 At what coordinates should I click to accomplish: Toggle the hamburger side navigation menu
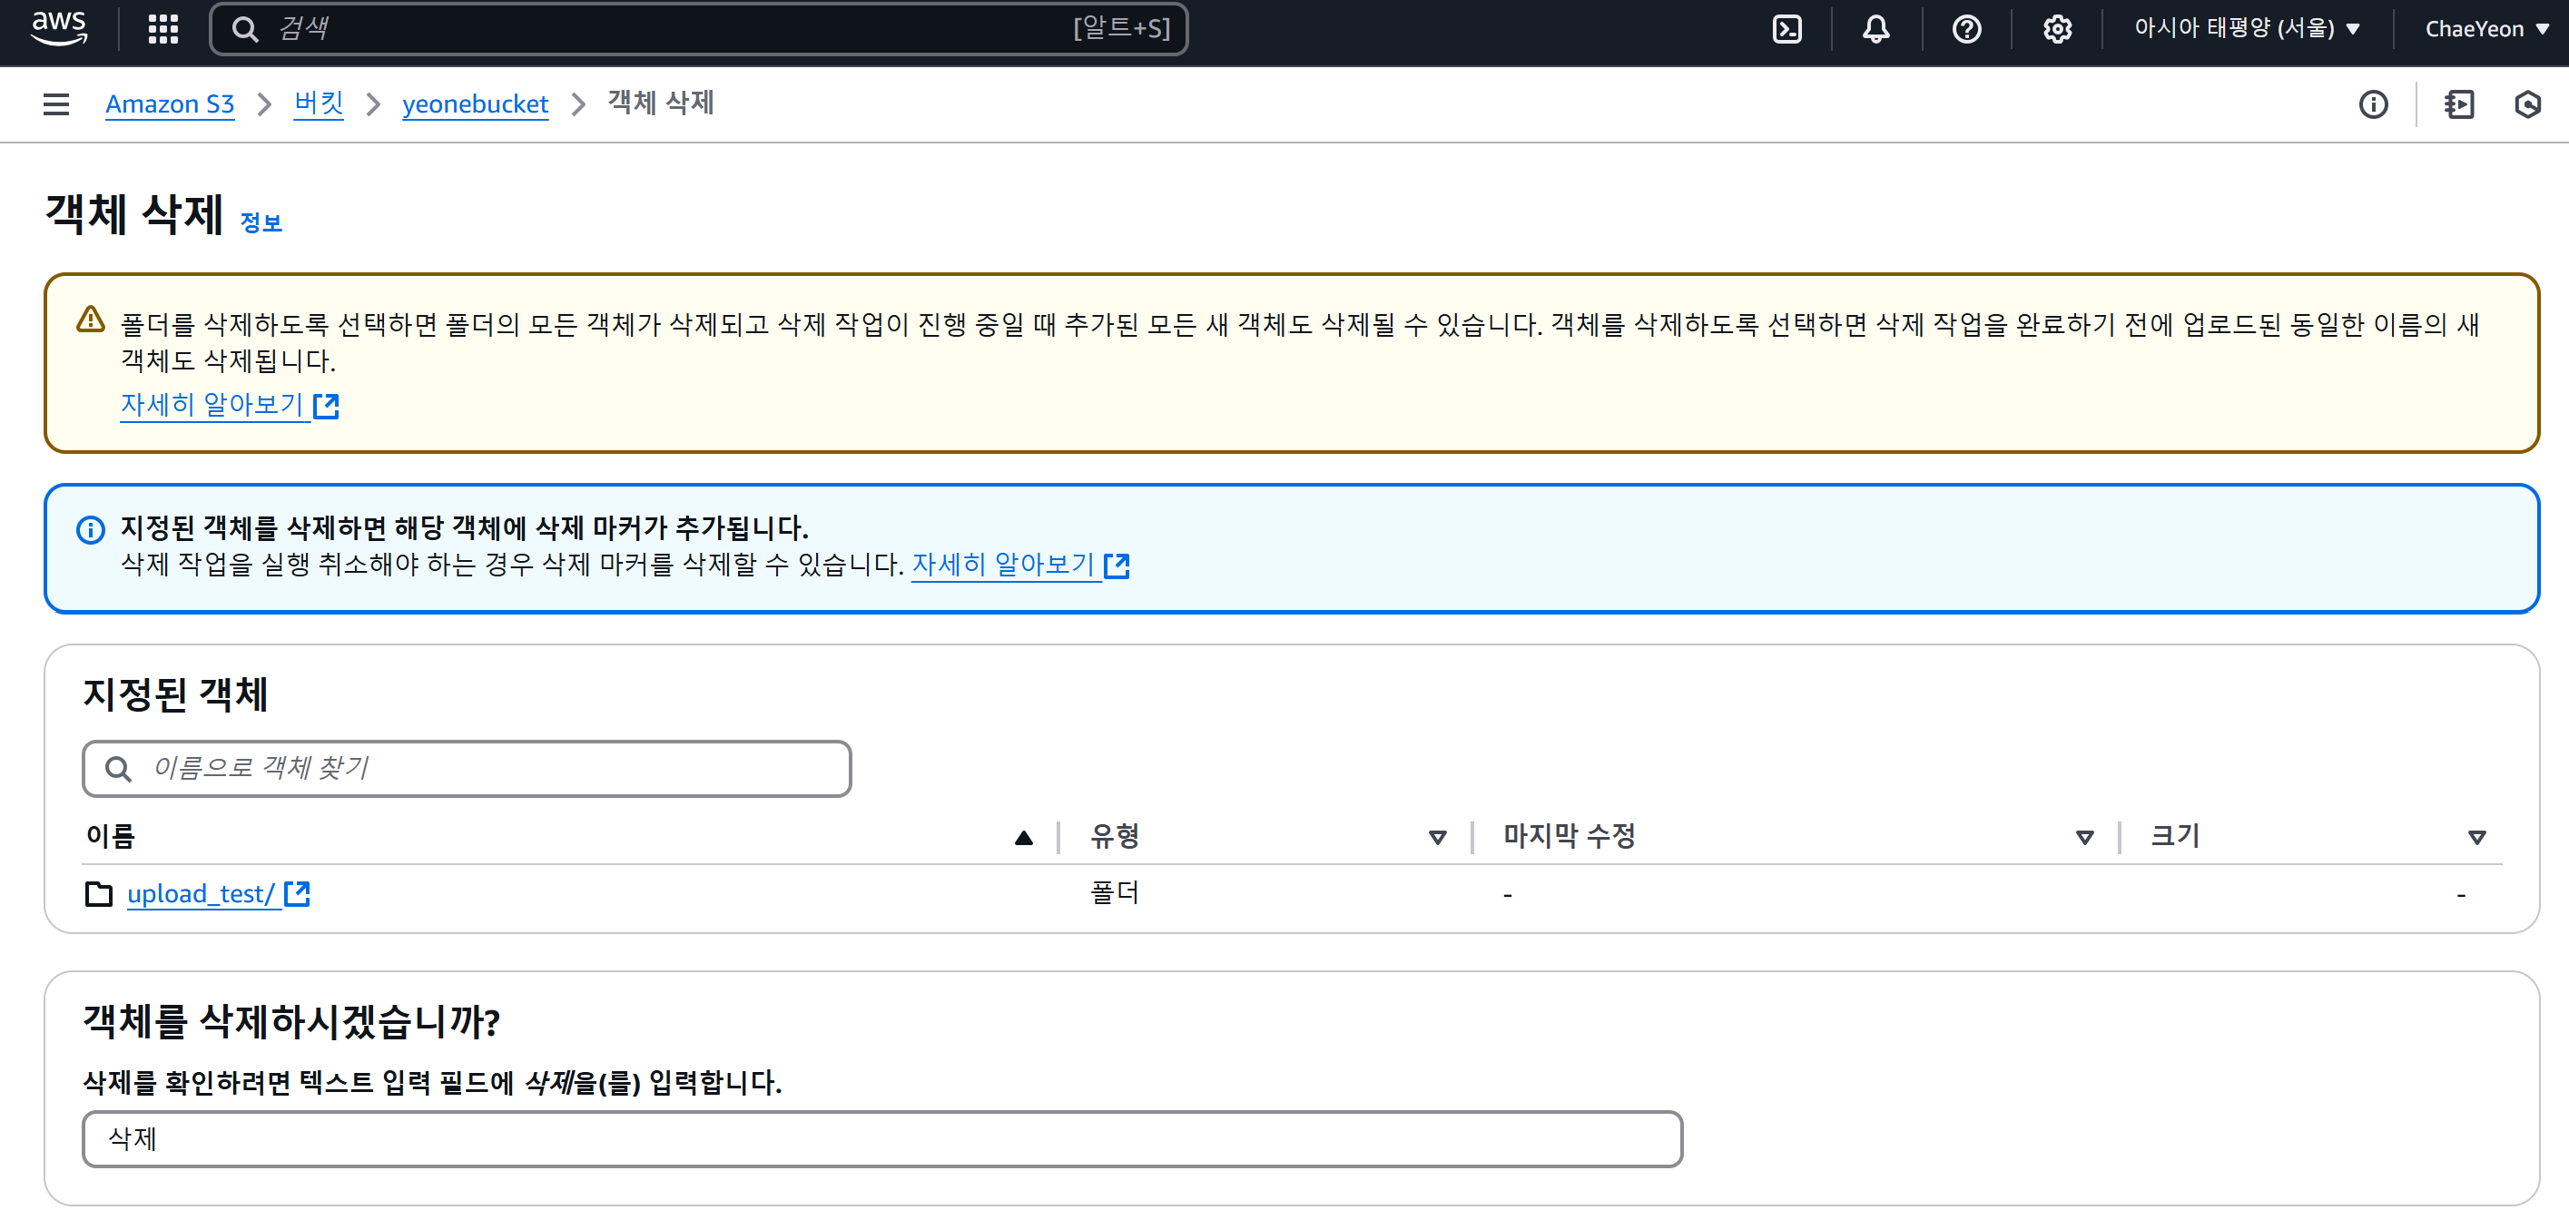coord(56,103)
